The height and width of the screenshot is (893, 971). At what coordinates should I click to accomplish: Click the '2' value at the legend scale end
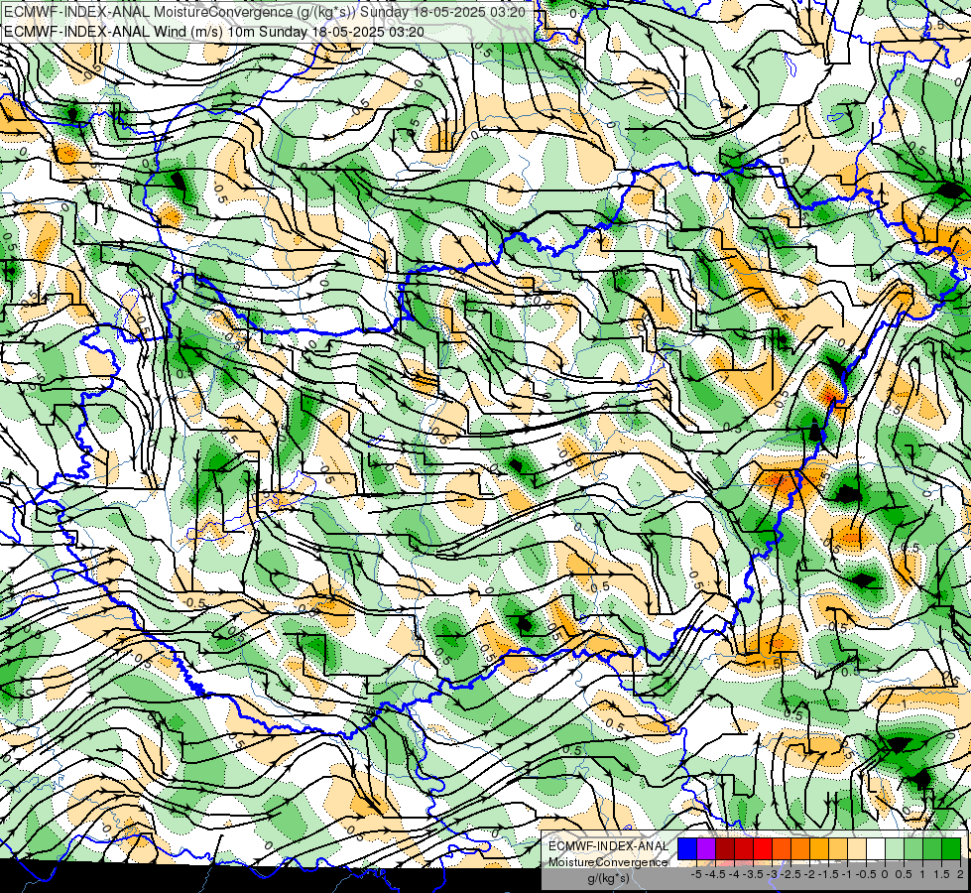[x=960, y=874]
